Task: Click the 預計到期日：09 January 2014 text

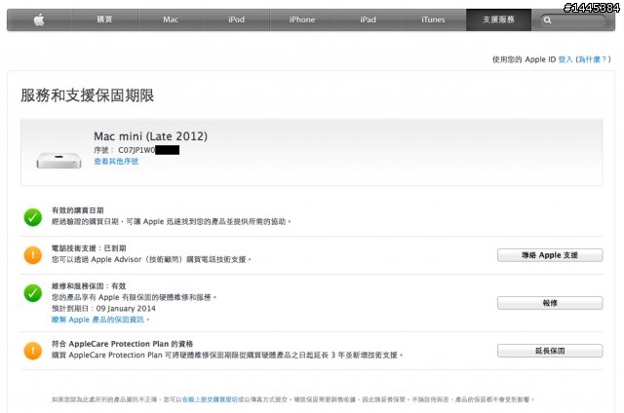Action: 103,309
